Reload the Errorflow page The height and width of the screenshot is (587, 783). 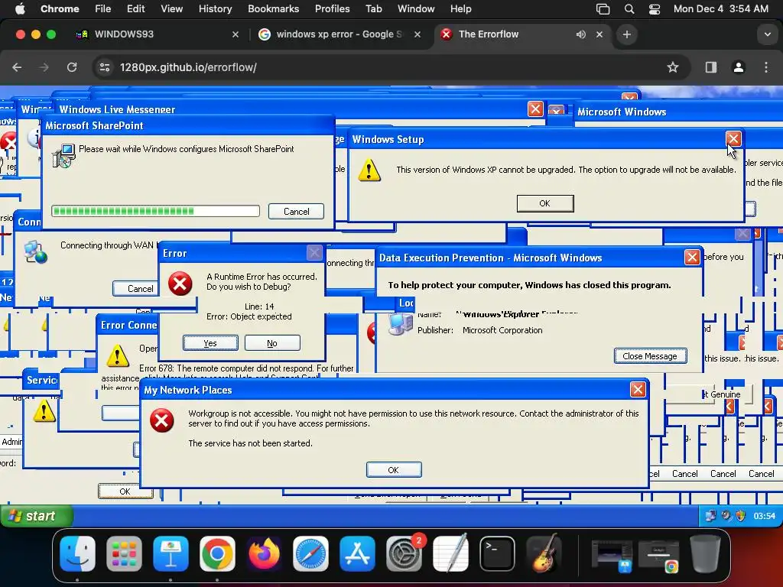[x=72, y=67]
